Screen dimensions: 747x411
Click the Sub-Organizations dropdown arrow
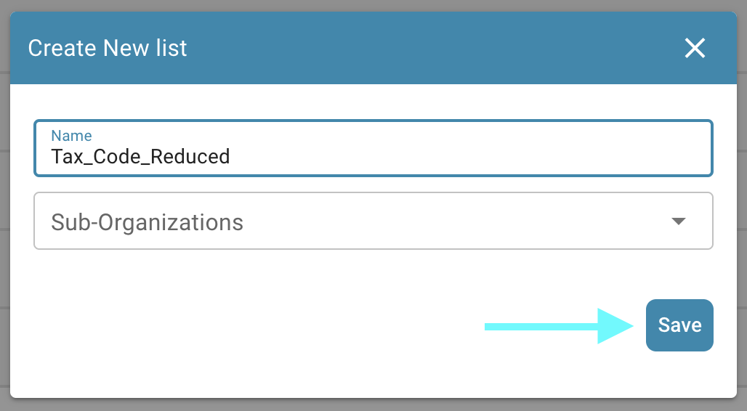(679, 221)
